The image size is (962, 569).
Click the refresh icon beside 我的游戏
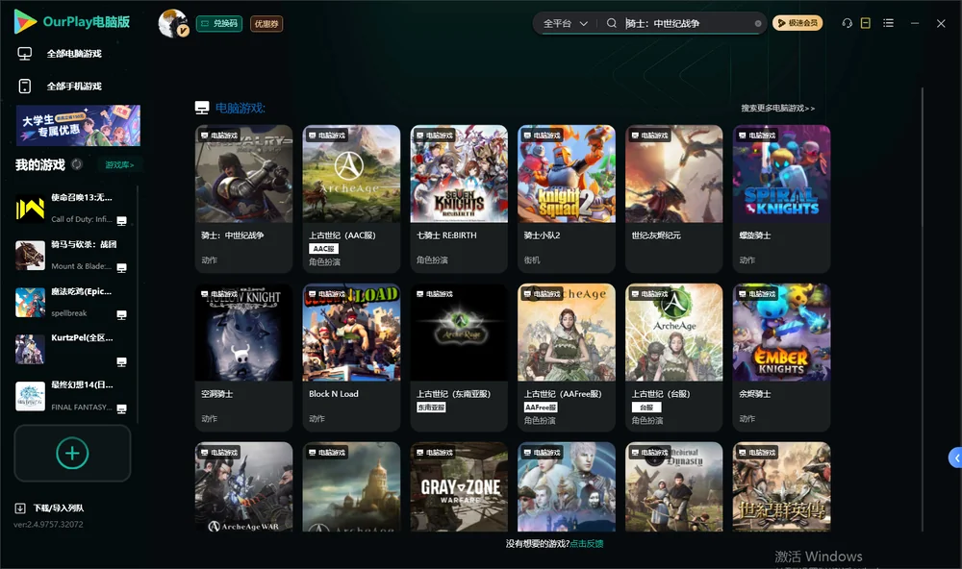(x=77, y=164)
